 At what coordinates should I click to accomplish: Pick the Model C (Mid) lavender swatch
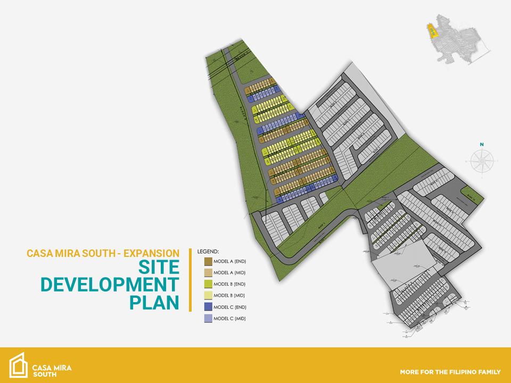click(208, 319)
